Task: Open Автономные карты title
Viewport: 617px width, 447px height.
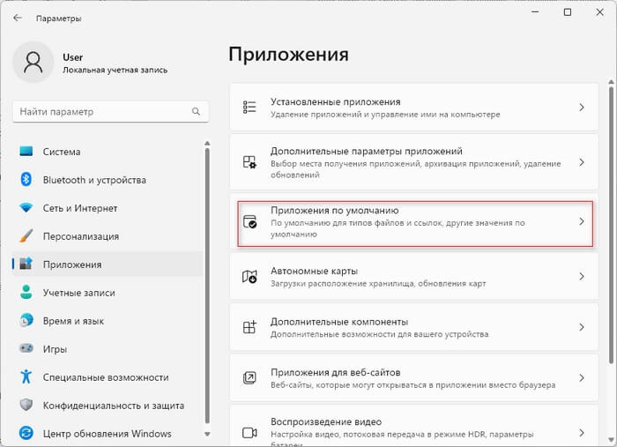Action: point(314,272)
